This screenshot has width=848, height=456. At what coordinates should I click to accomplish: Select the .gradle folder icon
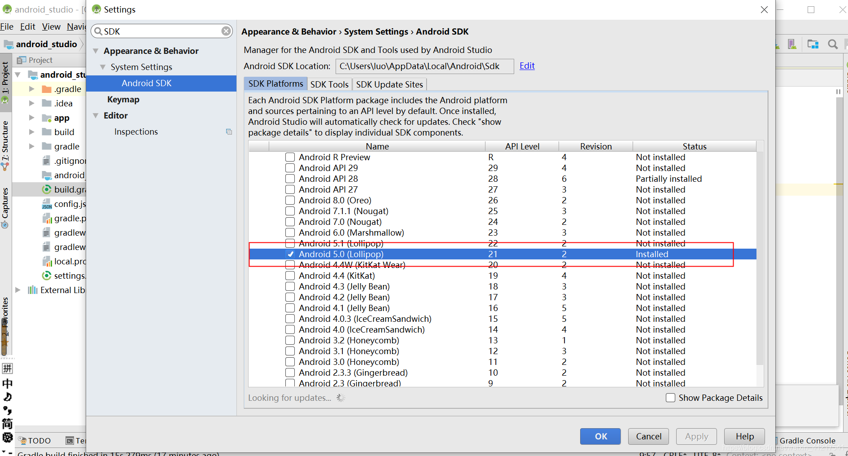pyautogui.click(x=47, y=89)
